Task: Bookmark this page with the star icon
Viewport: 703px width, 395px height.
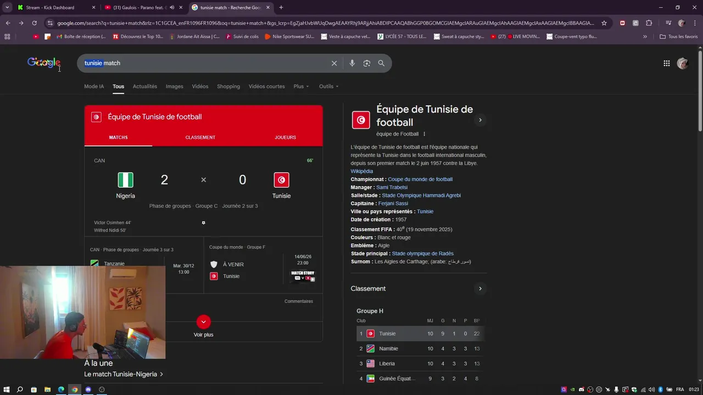Action: coord(604,23)
